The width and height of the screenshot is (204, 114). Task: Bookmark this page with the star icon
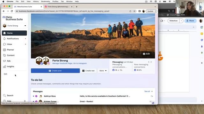coord(134,11)
